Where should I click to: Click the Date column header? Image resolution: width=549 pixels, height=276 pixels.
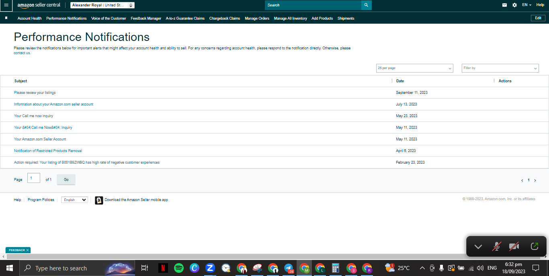400,81
